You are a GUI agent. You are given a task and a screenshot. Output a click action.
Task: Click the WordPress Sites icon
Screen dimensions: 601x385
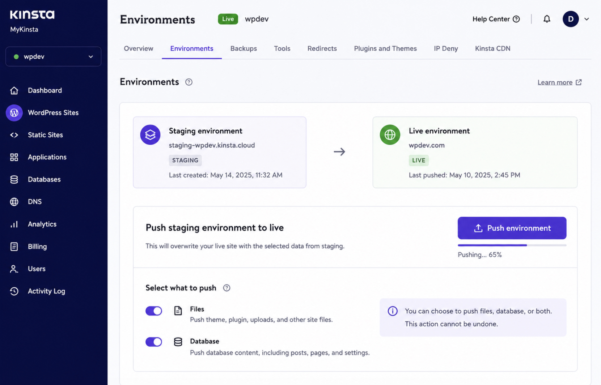(x=14, y=113)
